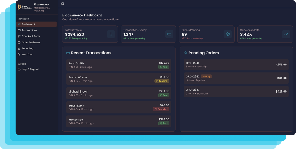
Task: Click the card icon beside Recent Transactions
Action: click(x=68, y=53)
